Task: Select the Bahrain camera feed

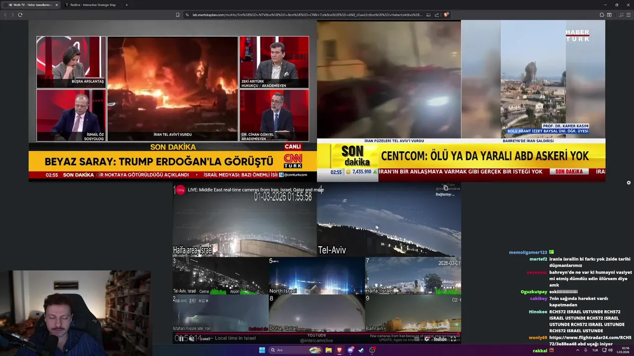Action: 413,313
